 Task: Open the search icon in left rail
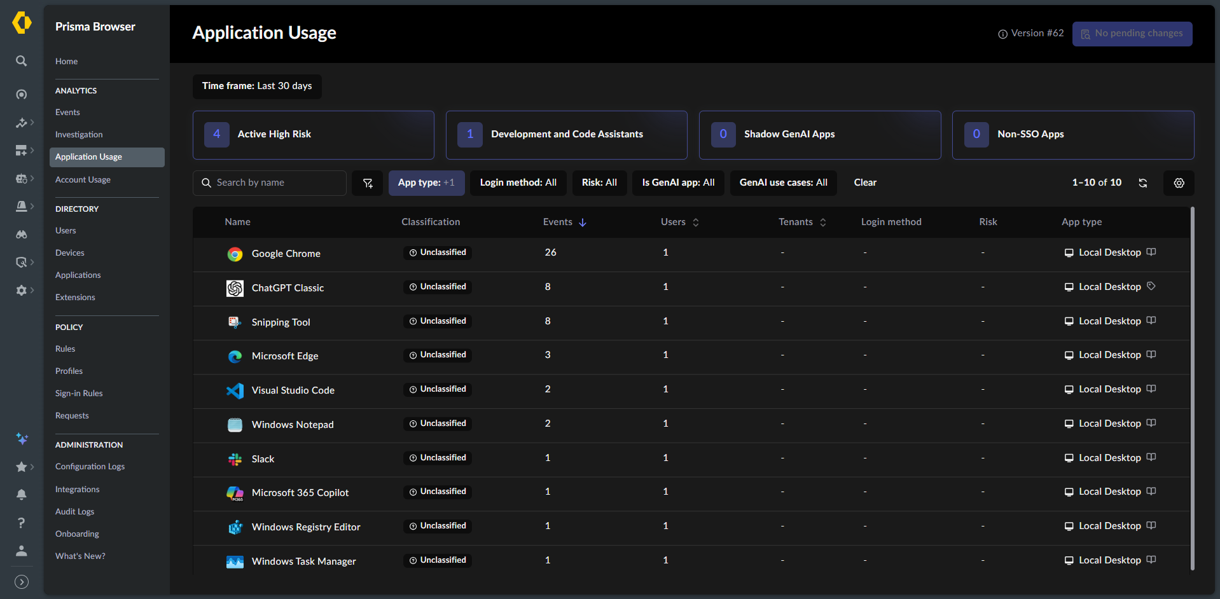pos(22,61)
